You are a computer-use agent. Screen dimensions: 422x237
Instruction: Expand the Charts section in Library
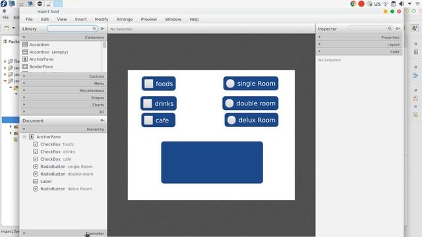coord(63,105)
